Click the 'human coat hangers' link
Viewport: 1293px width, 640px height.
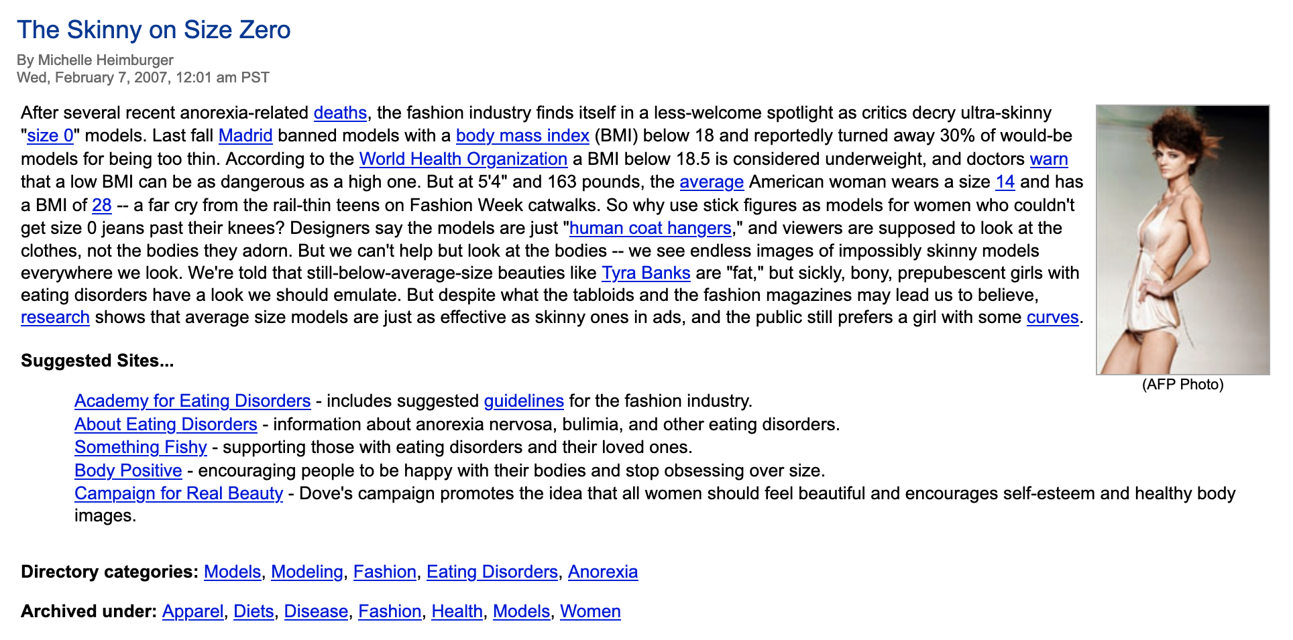click(650, 228)
